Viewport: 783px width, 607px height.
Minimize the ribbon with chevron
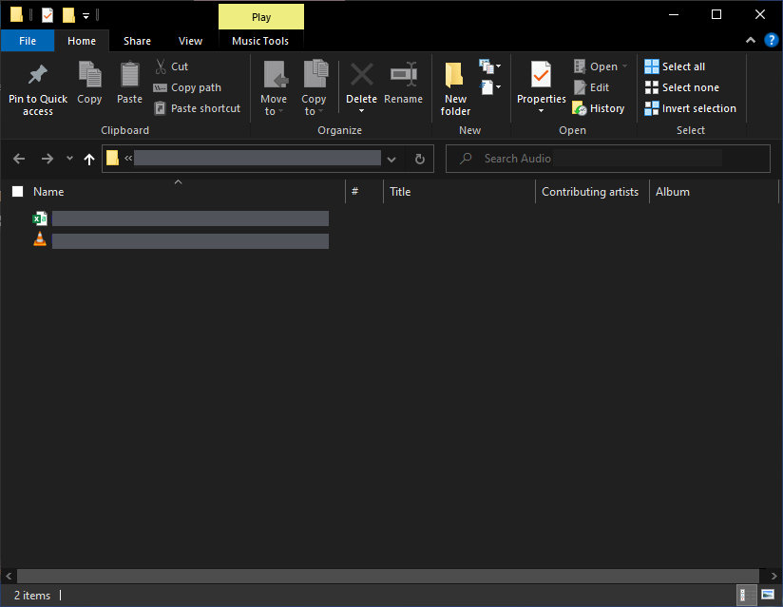pyautogui.click(x=750, y=41)
